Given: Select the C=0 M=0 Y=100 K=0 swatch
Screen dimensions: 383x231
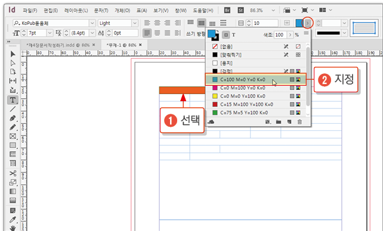Looking at the screenshot, I should (x=256, y=96).
